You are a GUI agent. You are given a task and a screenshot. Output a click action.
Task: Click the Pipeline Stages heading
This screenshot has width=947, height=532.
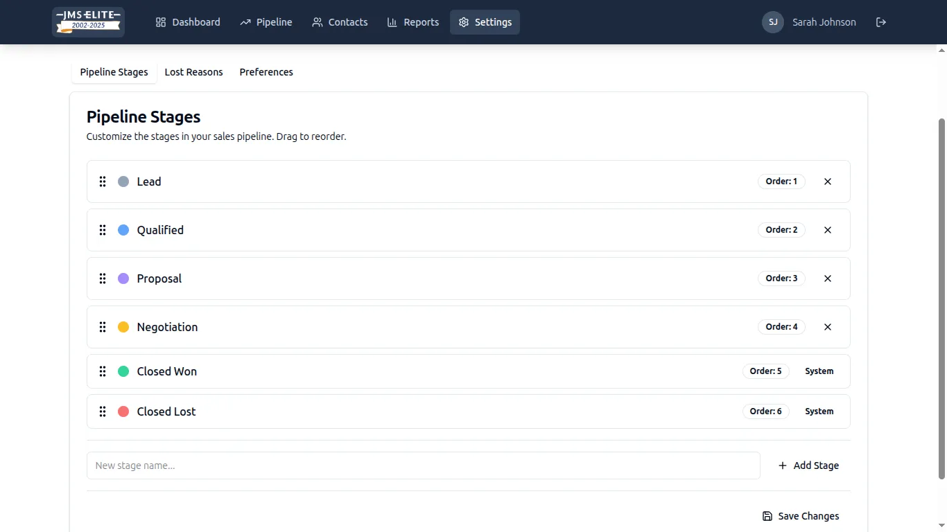pyautogui.click(x=144, y=117)
